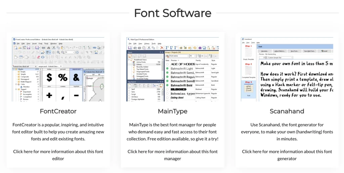Open the Library menu in MainType
344x173 pixels.
pyautogui.click(x=147, y=44)
